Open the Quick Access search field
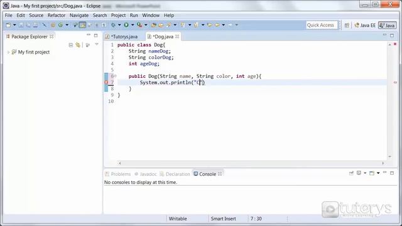 click(x=322, y=25)
